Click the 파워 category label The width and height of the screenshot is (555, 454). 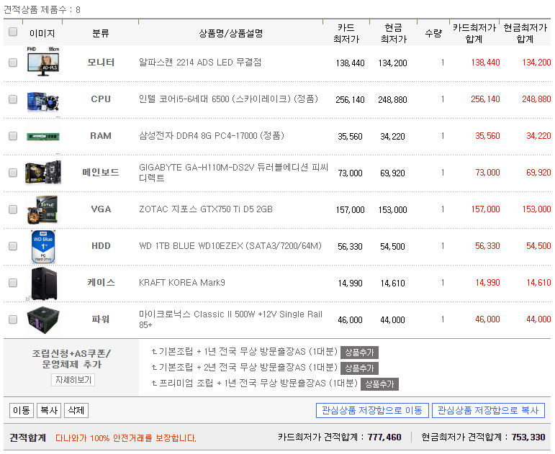coord(101,319)
